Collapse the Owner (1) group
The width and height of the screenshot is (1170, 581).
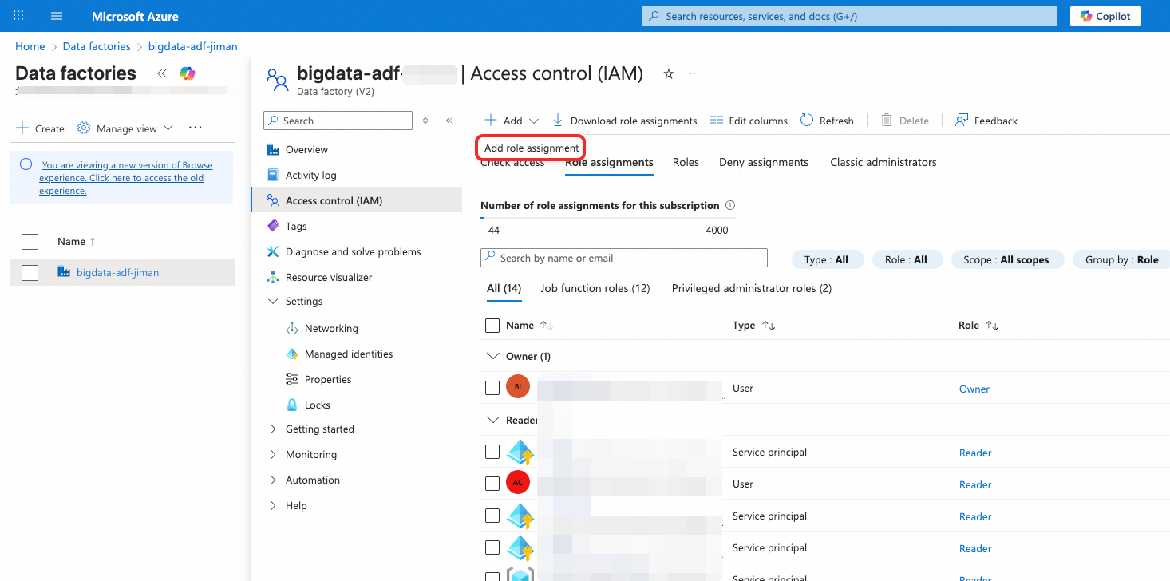(x=492, y=356)
